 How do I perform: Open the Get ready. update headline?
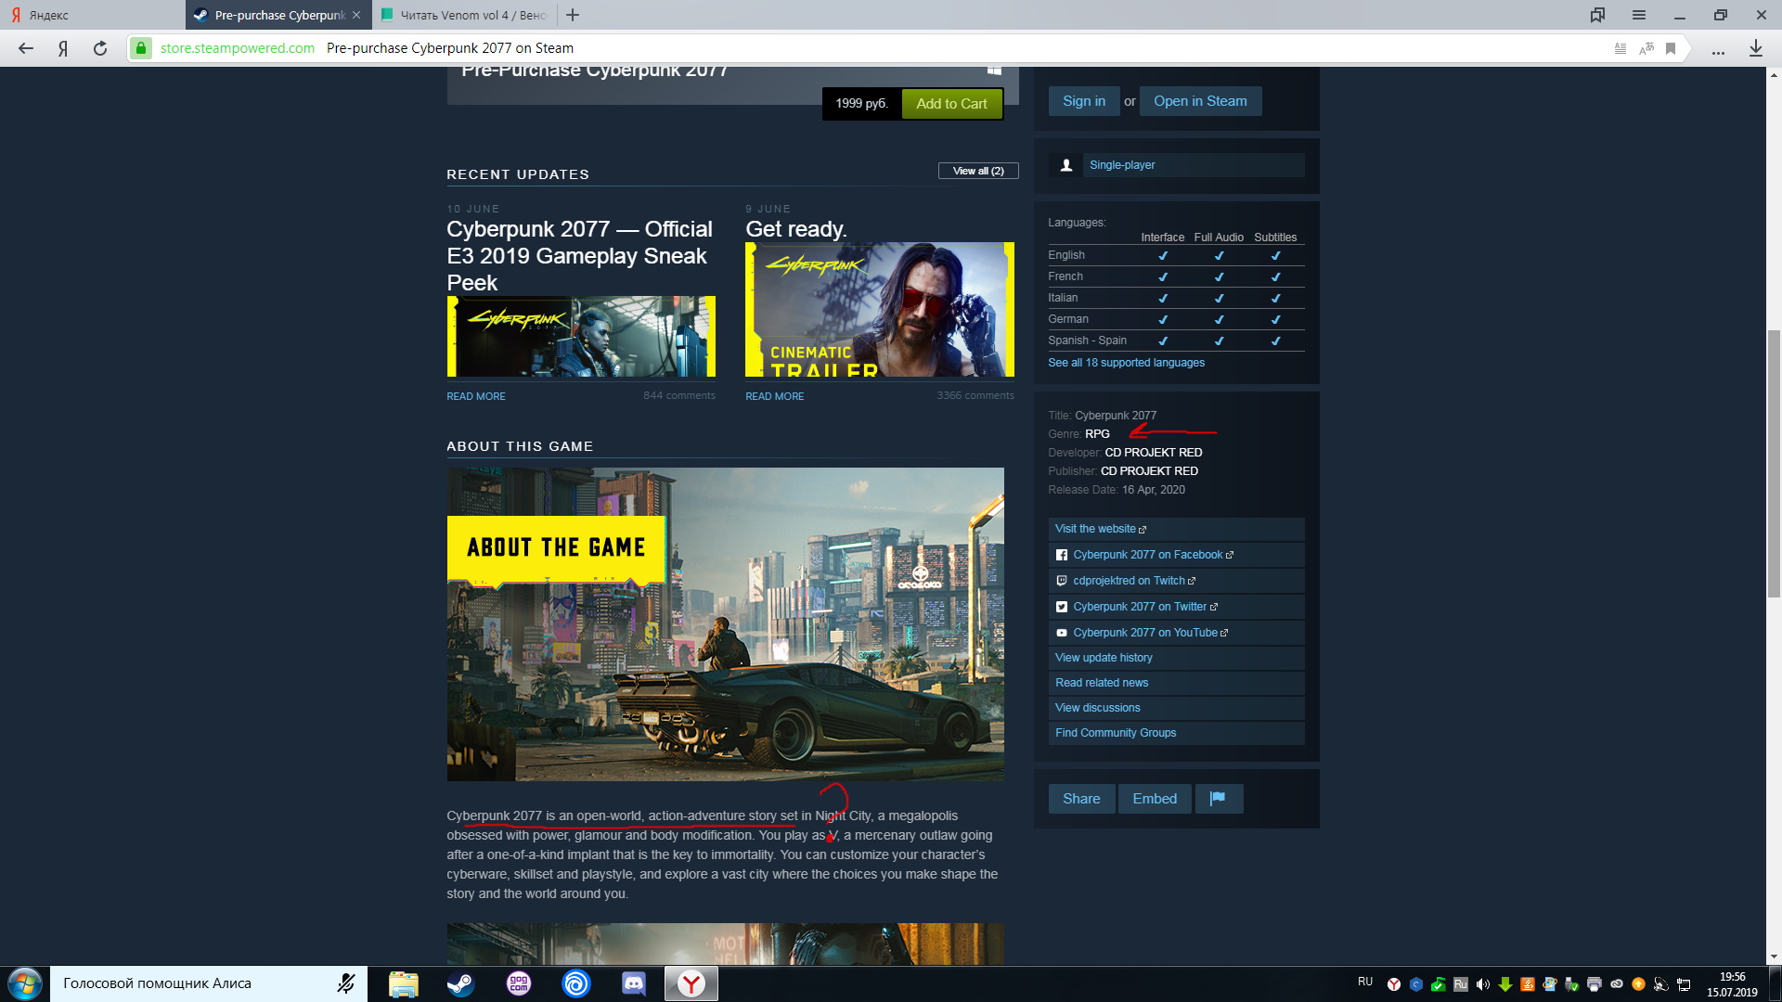(x=796, y=229)
